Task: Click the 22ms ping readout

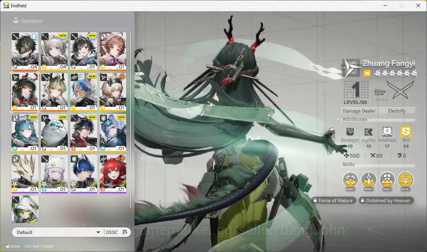Action: [x=15, y=246]
